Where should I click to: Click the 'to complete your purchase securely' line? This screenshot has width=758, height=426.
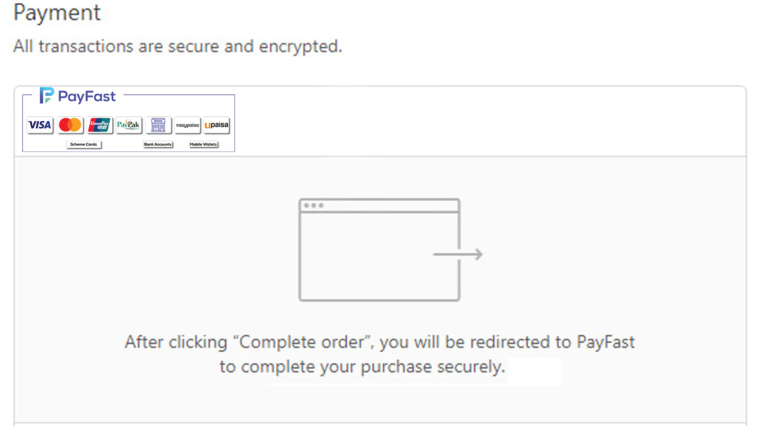(x=362, y=367)
